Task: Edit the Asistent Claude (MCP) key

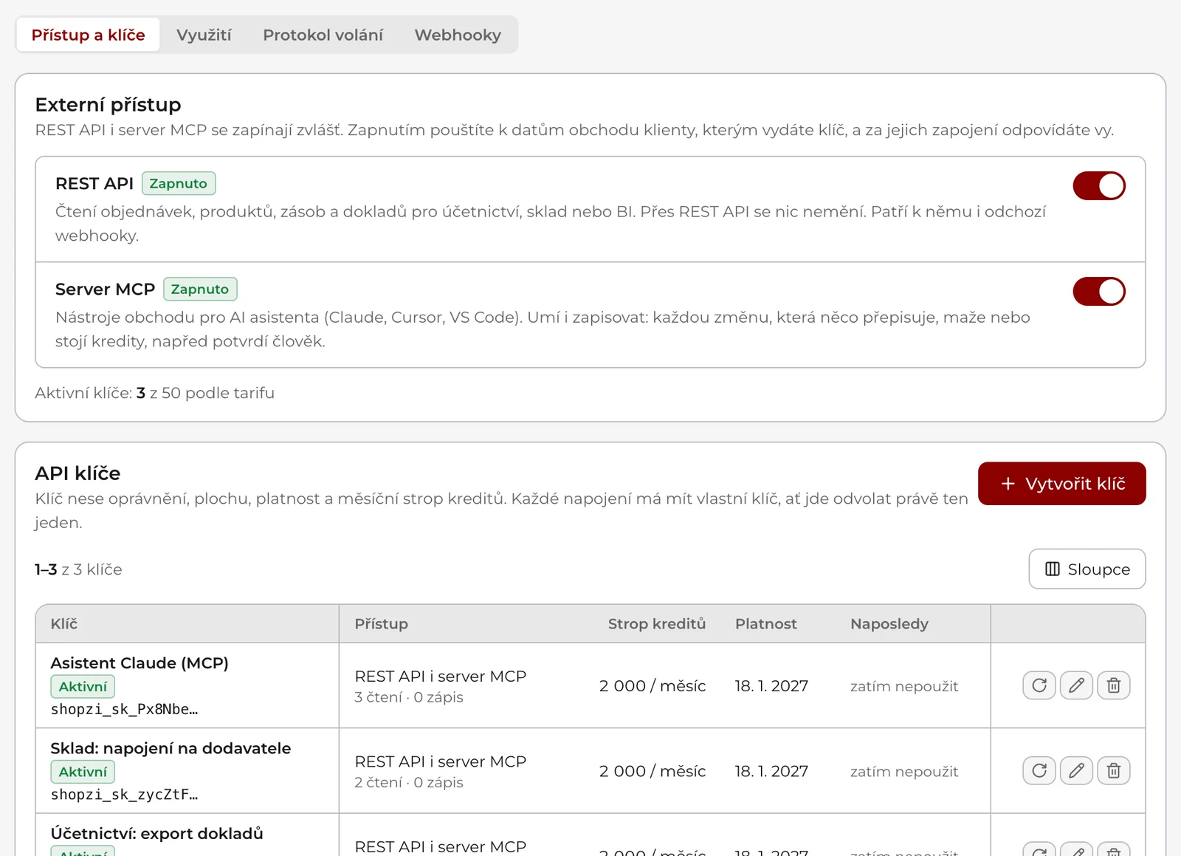Action: coord(1076,685)
